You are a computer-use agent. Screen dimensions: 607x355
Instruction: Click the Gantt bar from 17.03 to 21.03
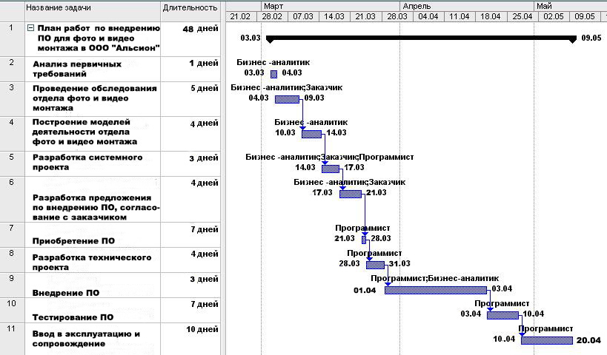(x=351, y=194)
